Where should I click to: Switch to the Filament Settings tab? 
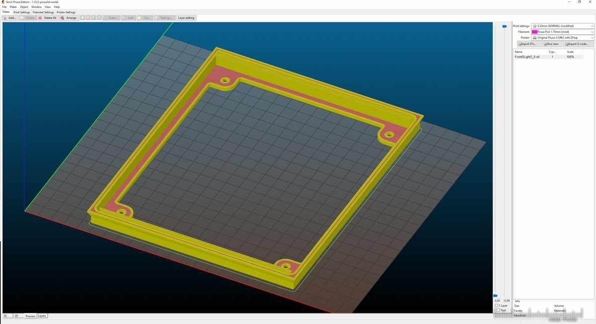tap(43, 12)
